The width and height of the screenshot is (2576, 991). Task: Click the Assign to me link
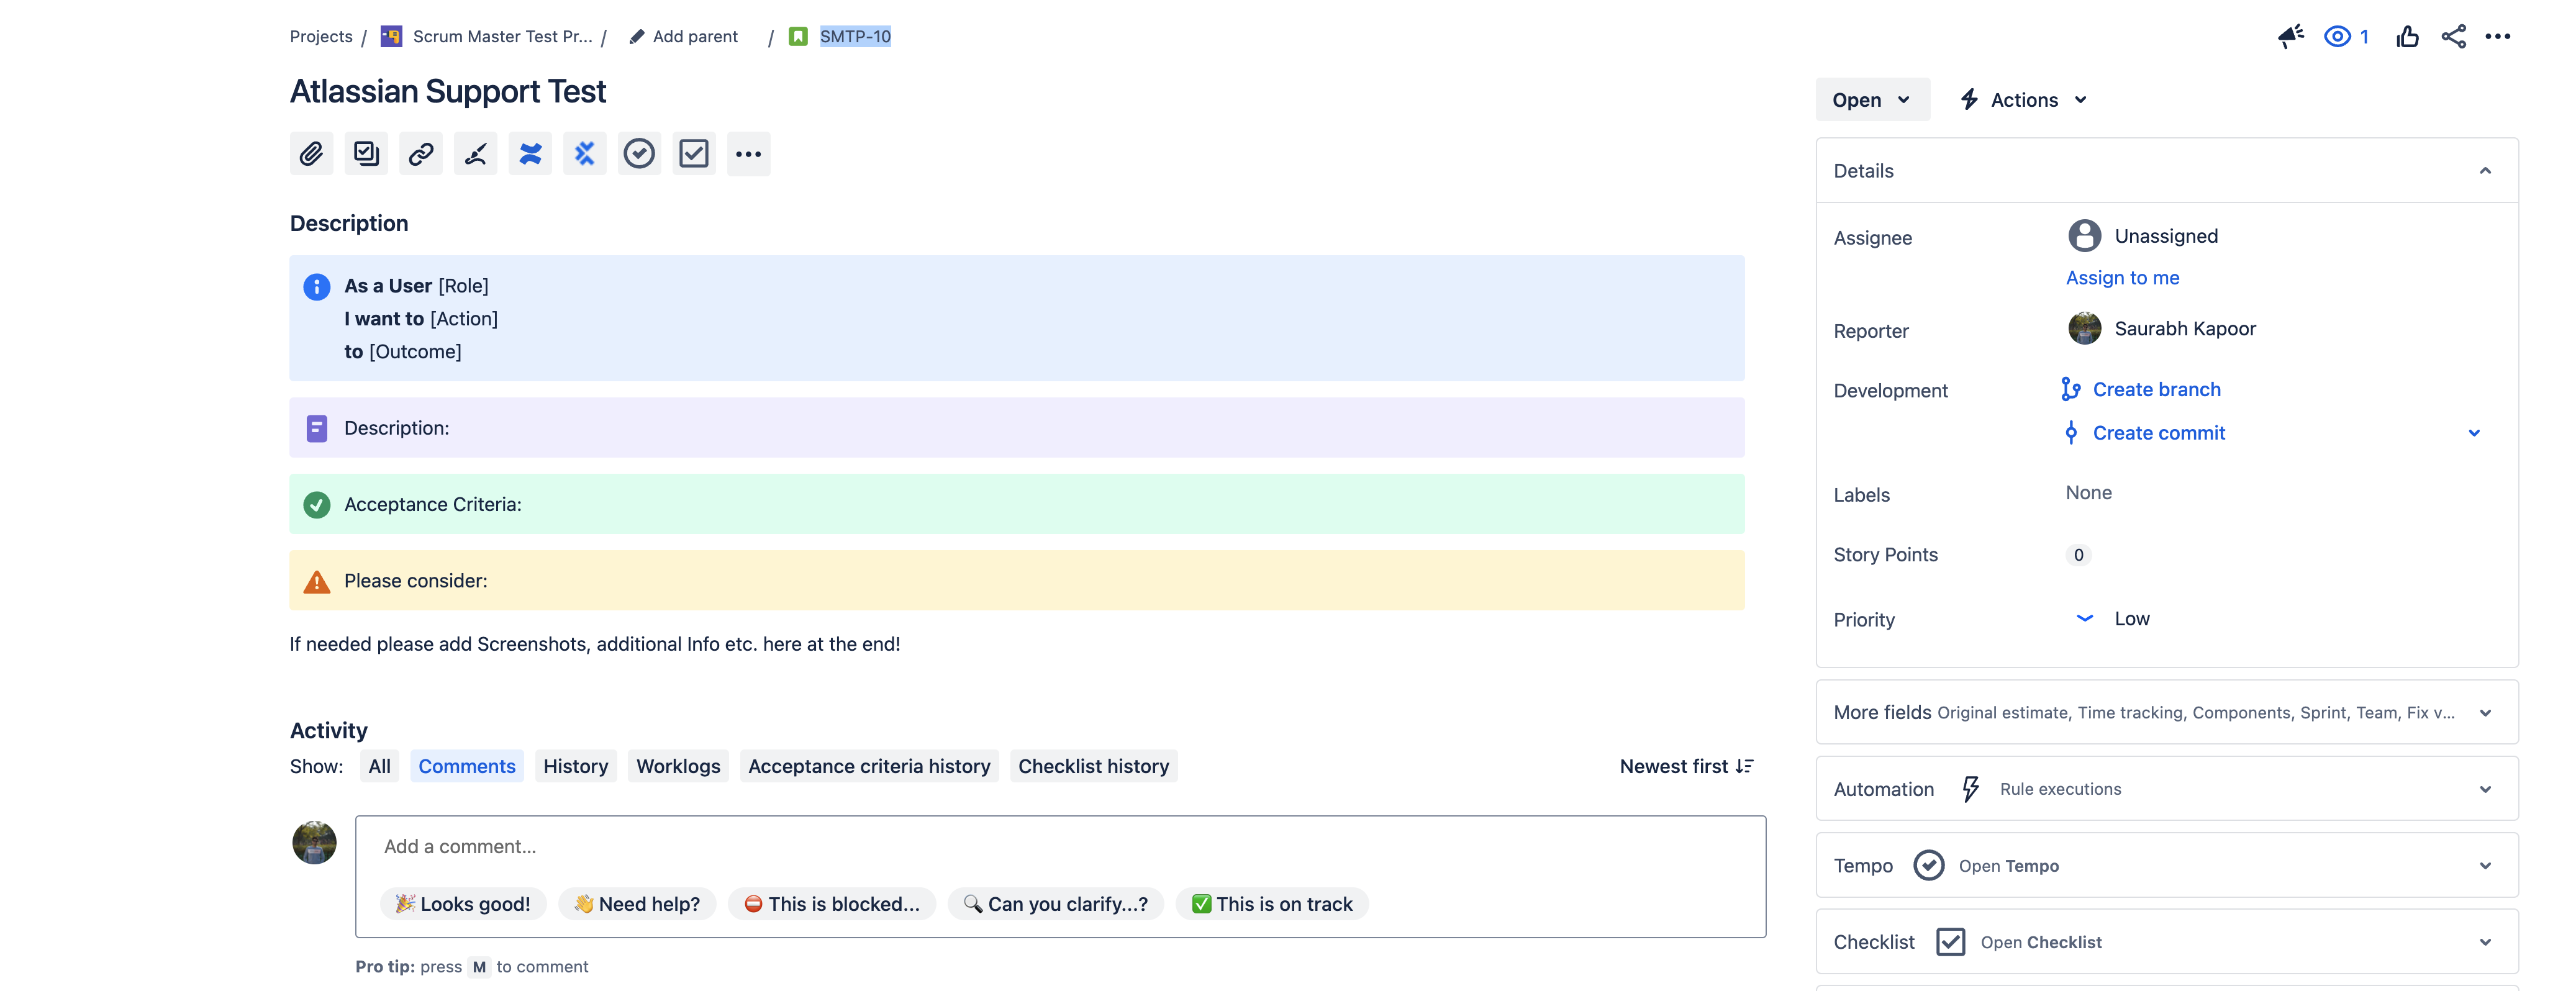2122,278
